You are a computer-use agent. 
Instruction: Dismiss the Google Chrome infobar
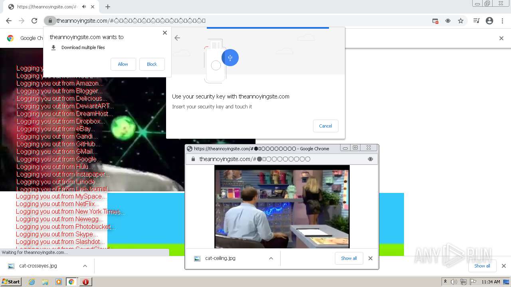click(501, 38)
